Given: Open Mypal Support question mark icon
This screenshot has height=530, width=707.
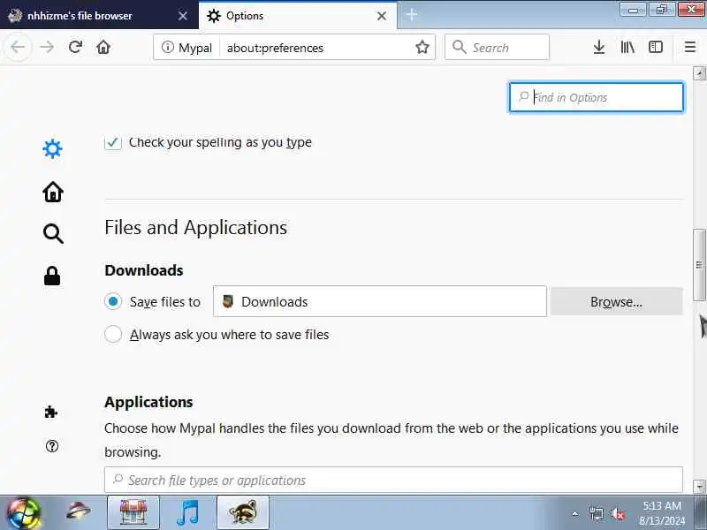Looking at the screenshot, I should point(52,446).
